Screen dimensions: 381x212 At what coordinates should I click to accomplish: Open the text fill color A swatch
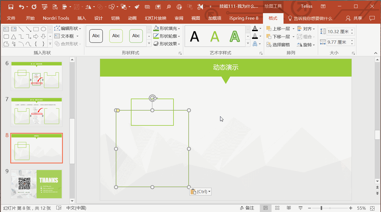click(x=255, y=28)
